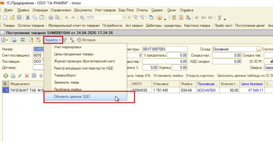Click Прайс лист toolbar button

tap(223, 26)
